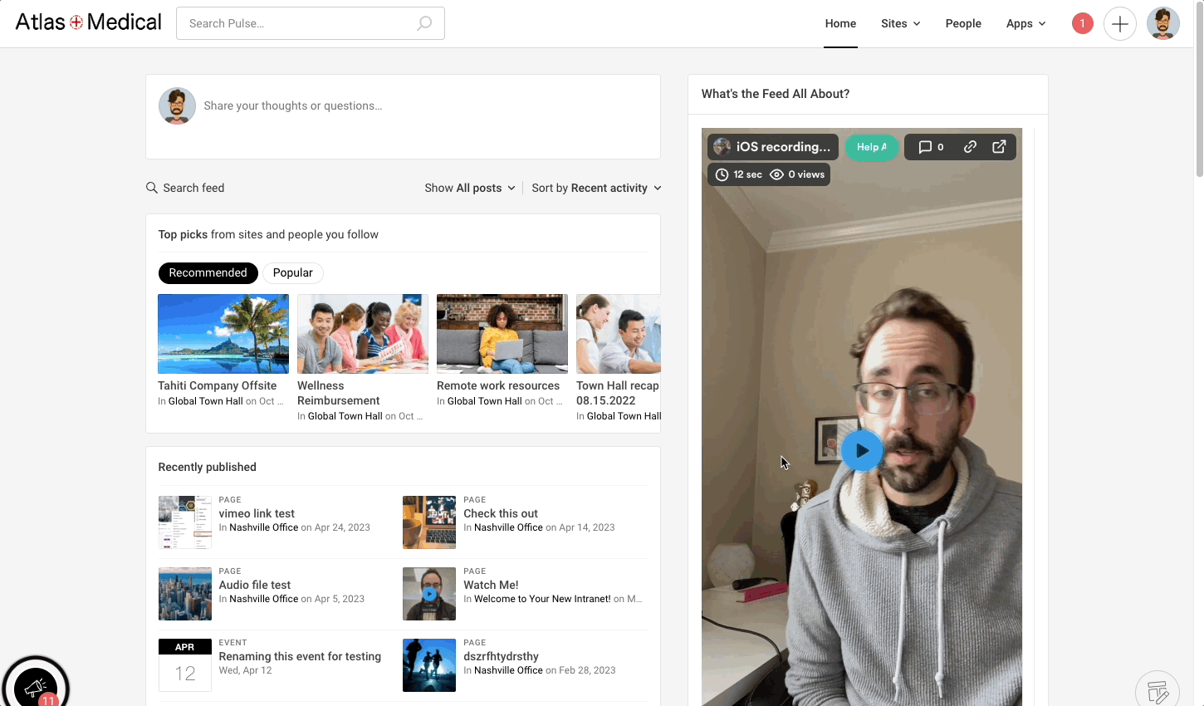Select the Recommended filter pill
The height and width of the screenshot is (706, 1204).
click(x=208, y=272)
